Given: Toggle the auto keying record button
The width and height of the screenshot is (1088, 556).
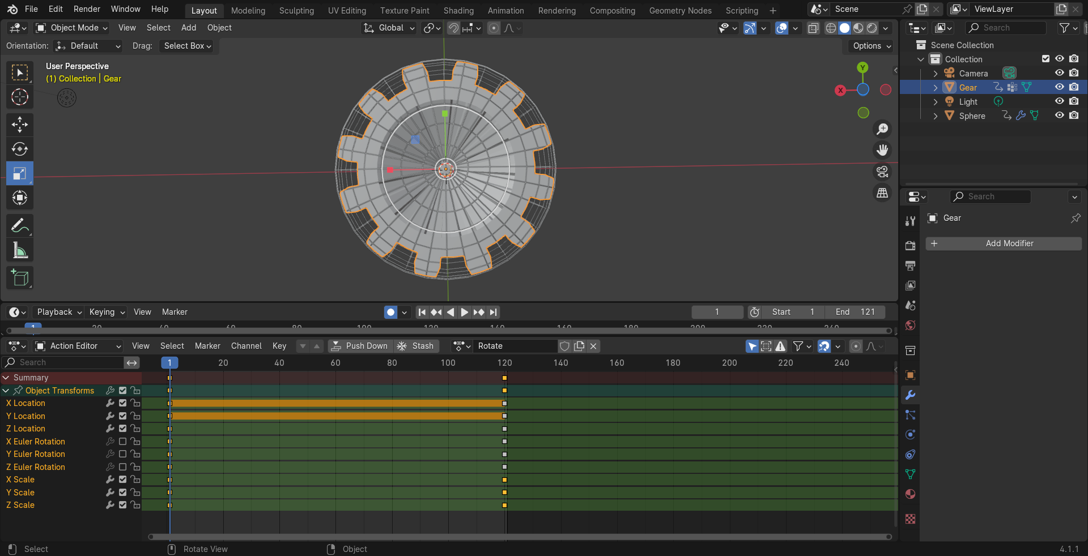Looking at the screenshot, I should coord(390,312).
